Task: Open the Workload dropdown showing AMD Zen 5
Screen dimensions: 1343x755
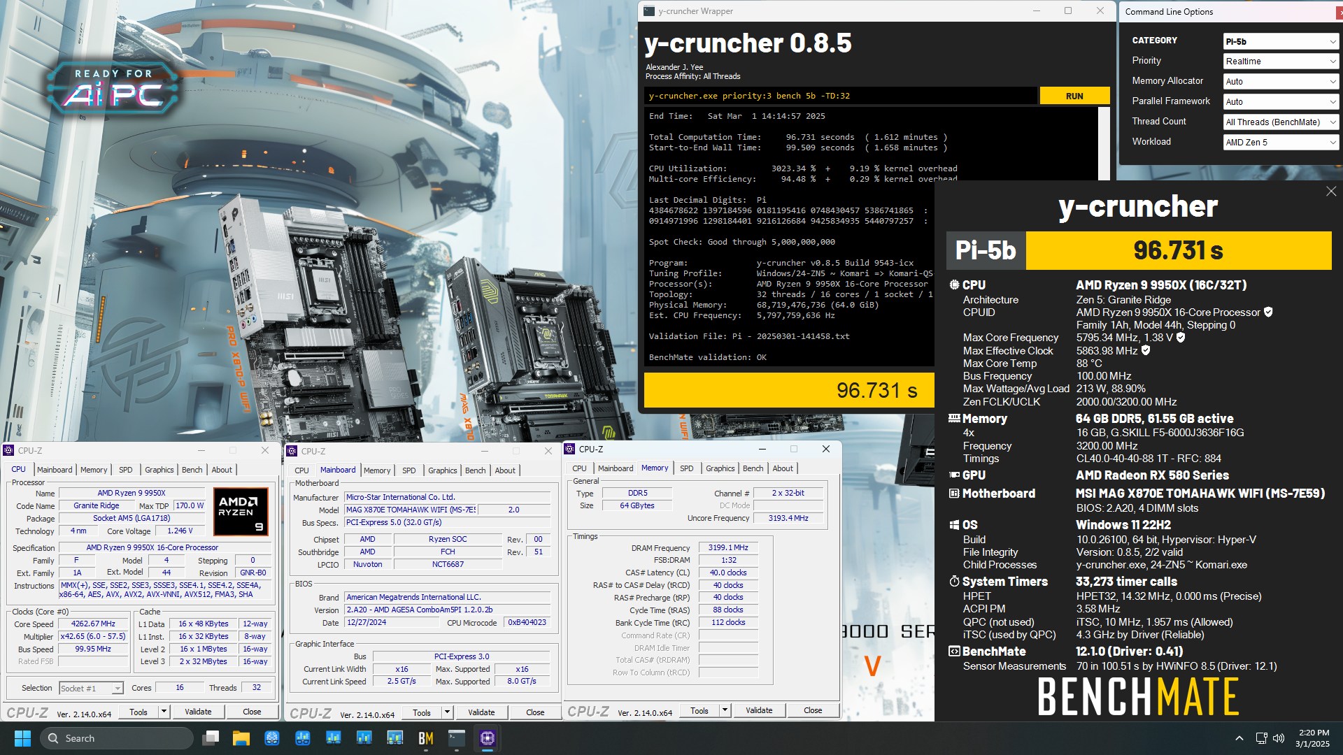Action: point(1281,143)
